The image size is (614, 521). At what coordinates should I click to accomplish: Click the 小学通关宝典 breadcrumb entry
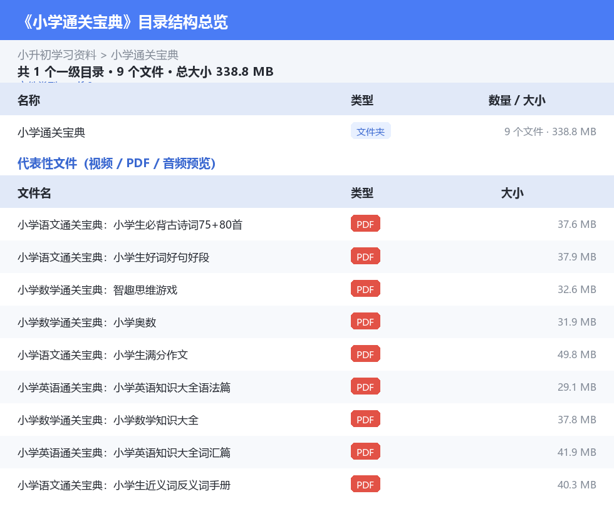[x=145, y=55]
